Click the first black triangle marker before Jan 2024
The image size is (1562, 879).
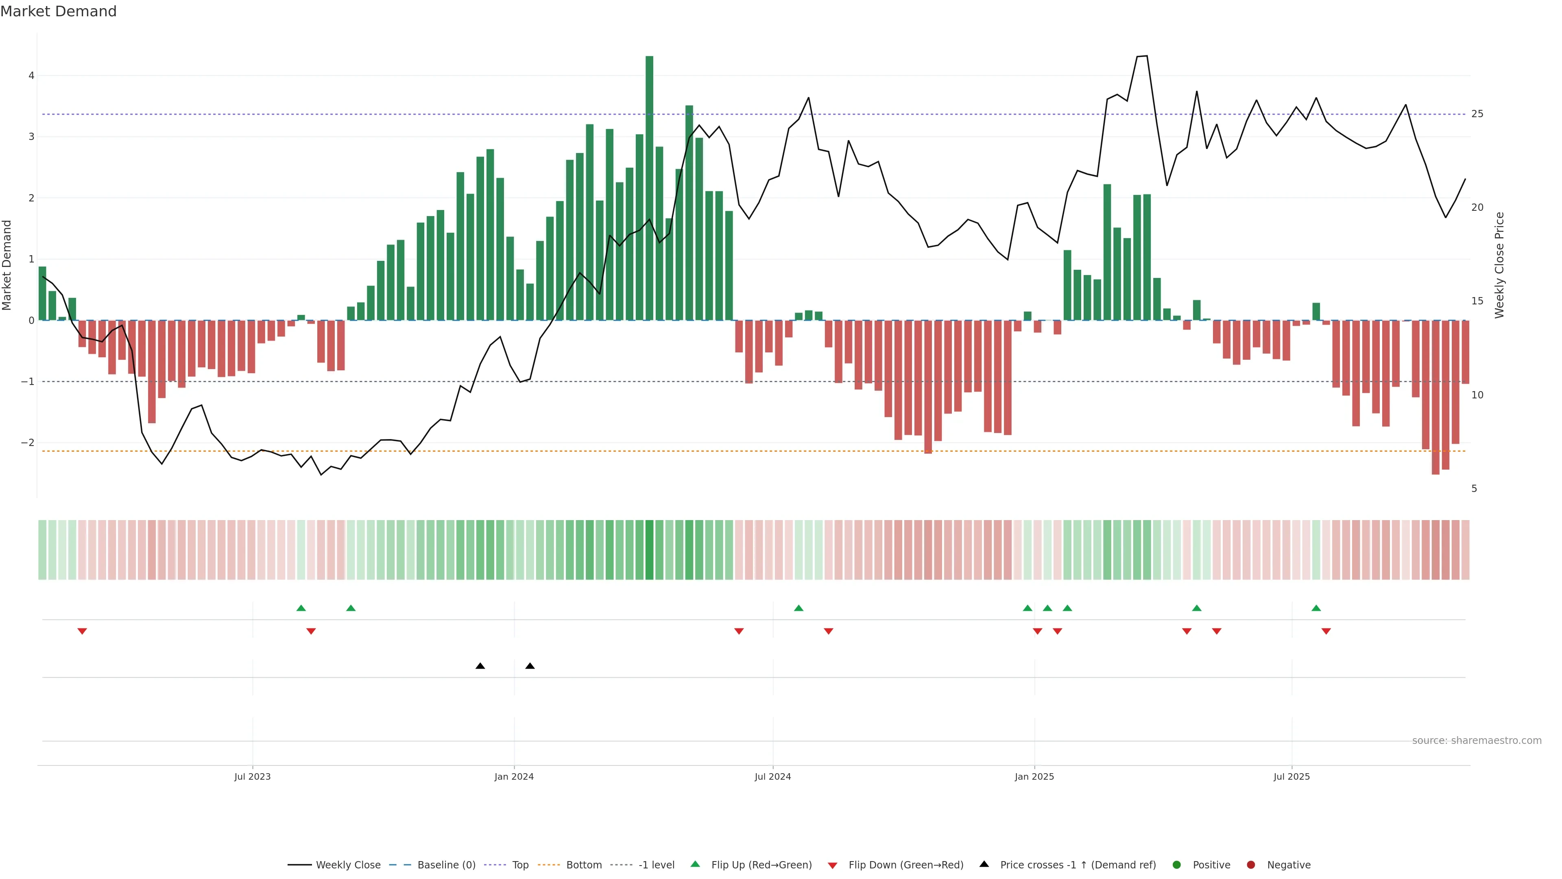click(480, 666)
